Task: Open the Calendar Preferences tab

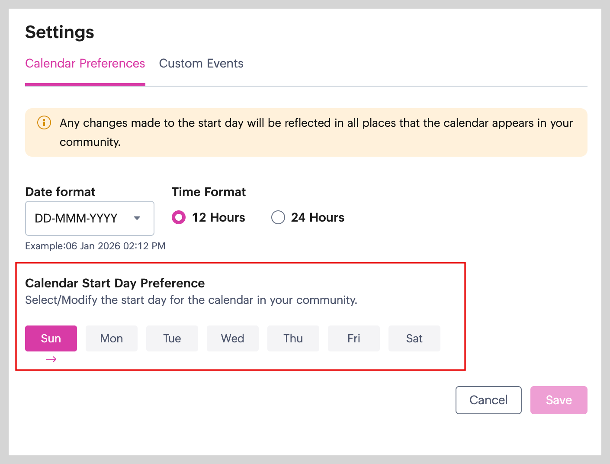Action: (85, 64)
